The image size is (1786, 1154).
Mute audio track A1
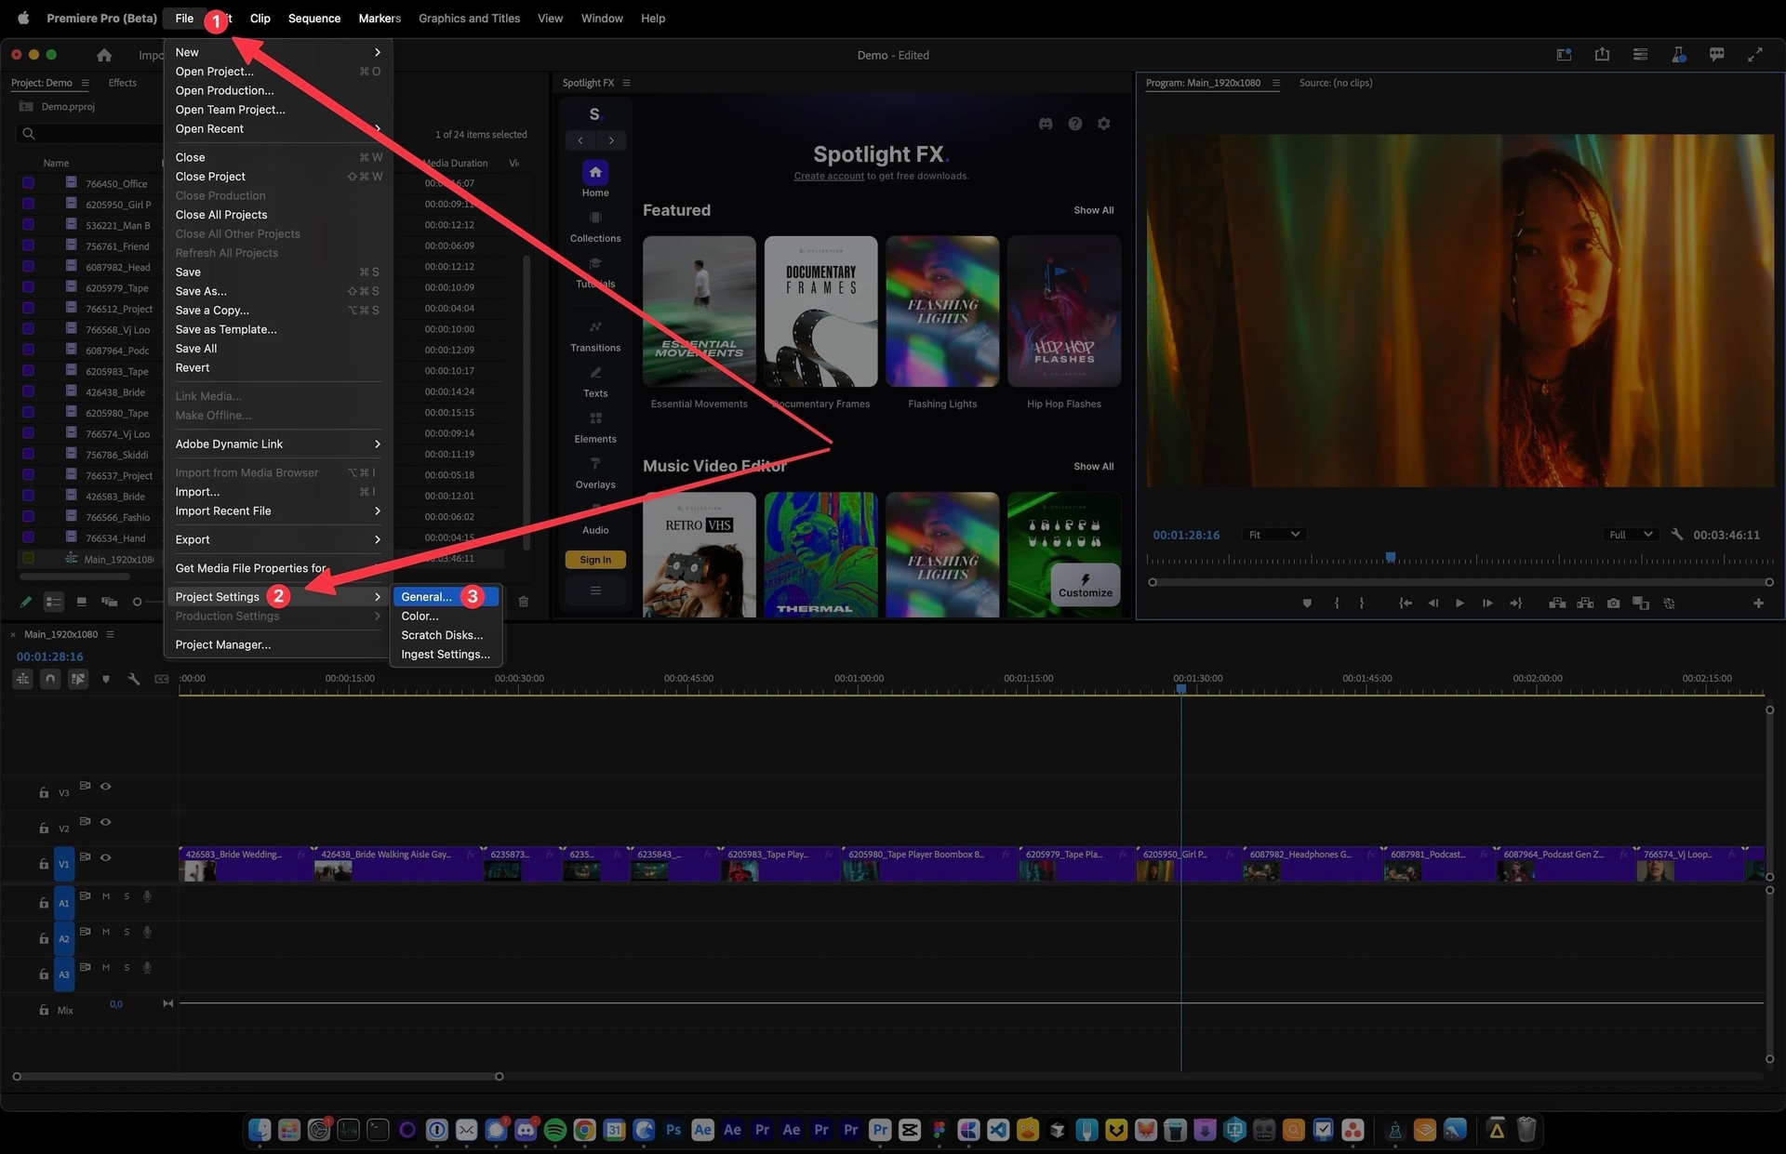106,896
